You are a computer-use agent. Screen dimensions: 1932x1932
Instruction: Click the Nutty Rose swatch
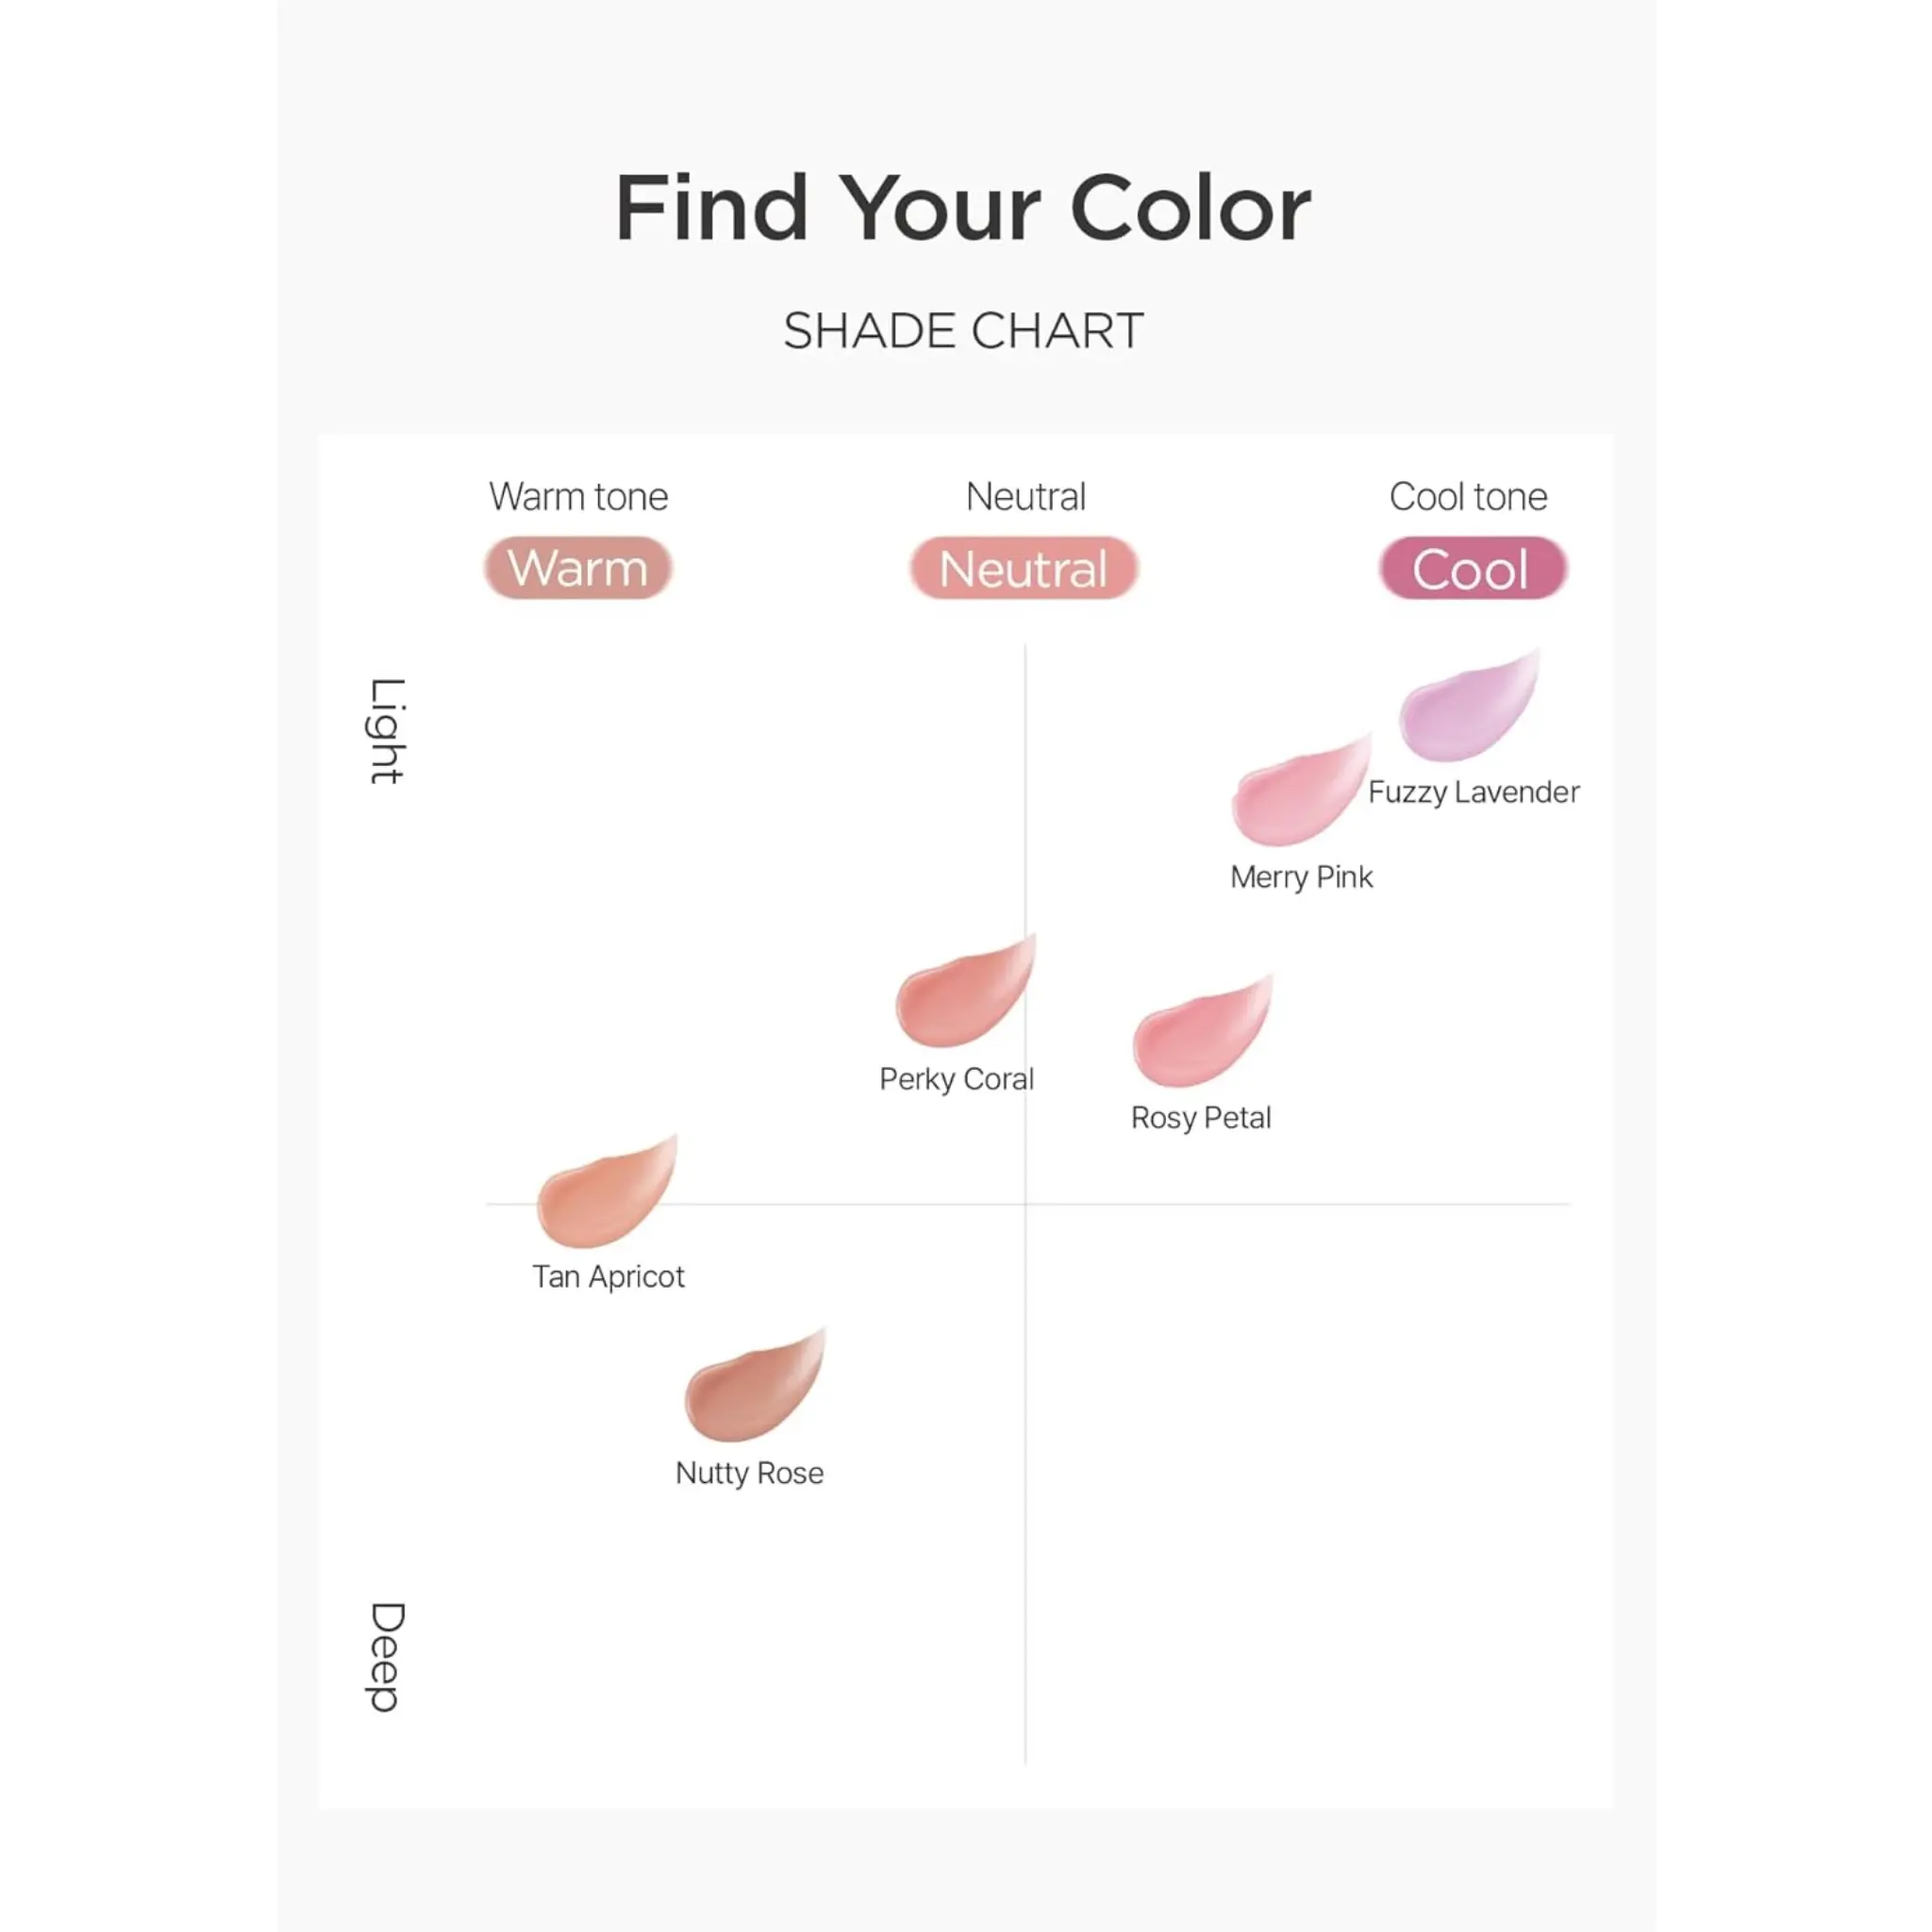point(753,1389)
